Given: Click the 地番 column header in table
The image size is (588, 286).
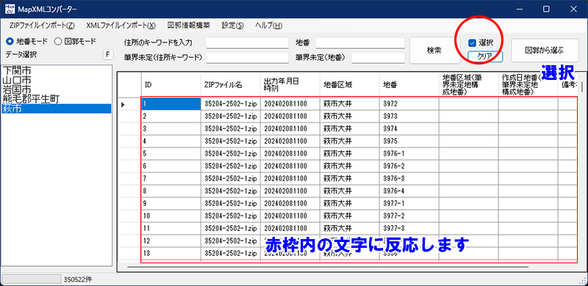Looking at the screenshot, I should click(409, 85).
